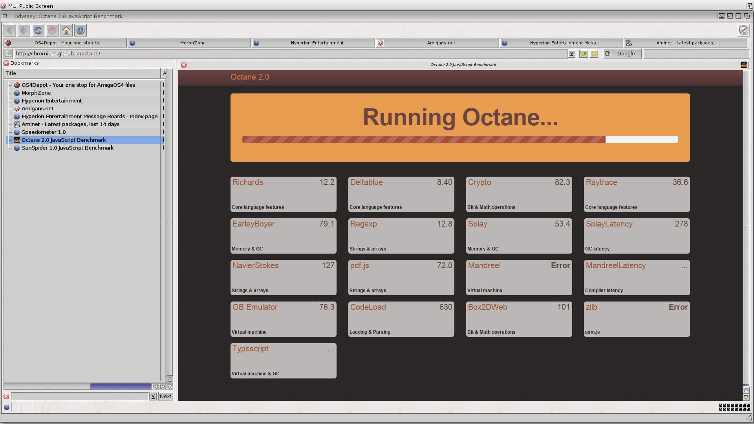Click the find text input field
Viewport: 754px width, 424px height.
[80, 397]
